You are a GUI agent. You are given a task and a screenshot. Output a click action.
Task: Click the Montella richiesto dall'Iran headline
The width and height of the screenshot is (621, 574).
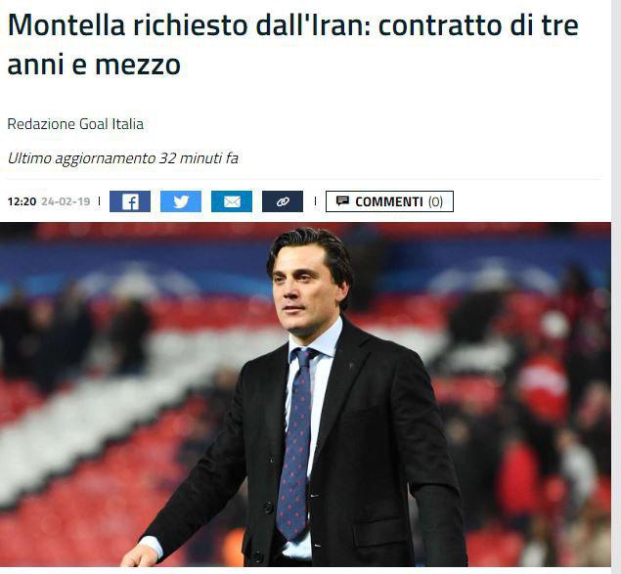pyautogui.click(x=292, y=44)
